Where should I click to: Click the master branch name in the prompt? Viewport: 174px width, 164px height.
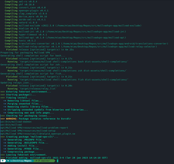click(46, 161)
